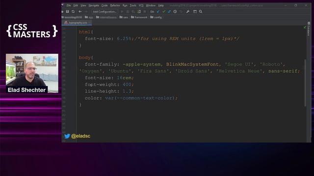Screen dimensions: 314x176
Task: Click the body selector in code
Action: point(85,58)
